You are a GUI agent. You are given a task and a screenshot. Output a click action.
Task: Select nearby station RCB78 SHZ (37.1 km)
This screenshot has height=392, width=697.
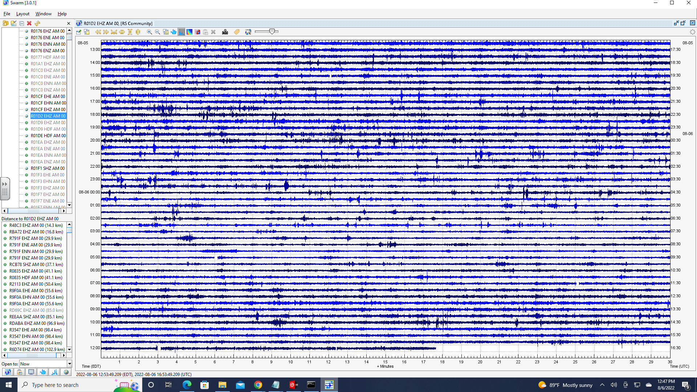(x=36, y=265)
